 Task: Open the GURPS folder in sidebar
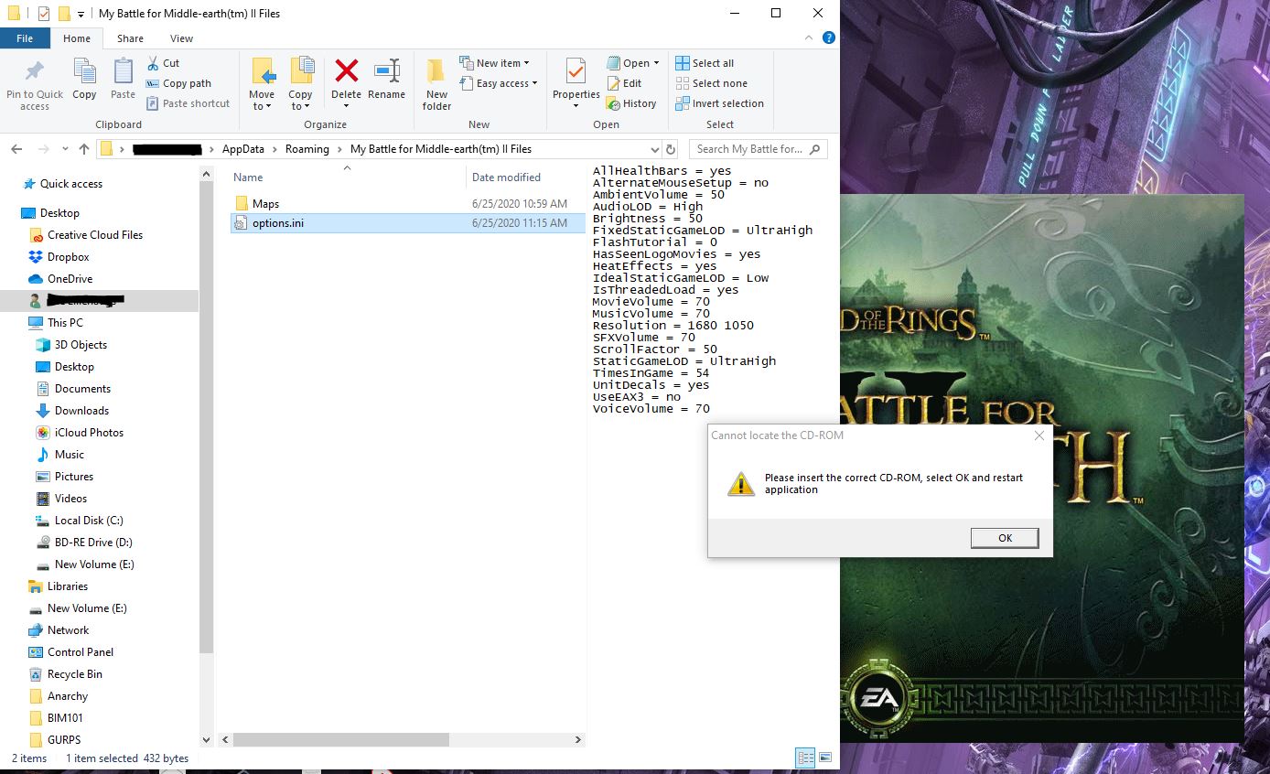coord(64,740)
